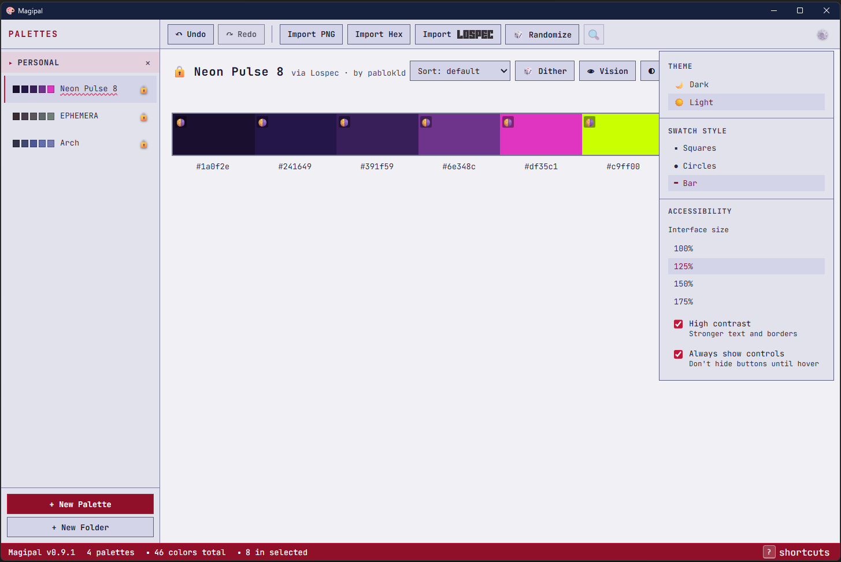Image resolution: width=841 pixels, height=562 pixels.
Task: Click Import Hex button
Action: [x=379, y=35]
